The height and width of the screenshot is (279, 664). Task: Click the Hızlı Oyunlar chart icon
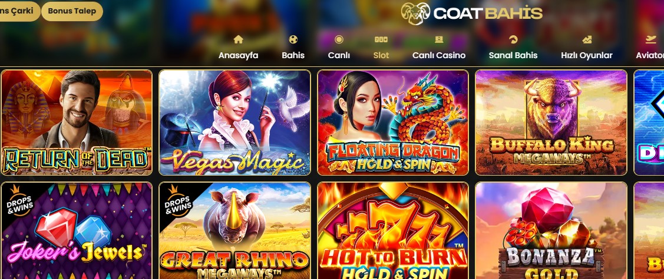[586, 40]
